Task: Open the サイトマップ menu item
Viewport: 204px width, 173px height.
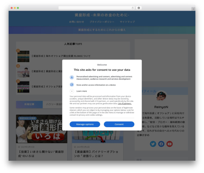Action: tap(127, 22)
